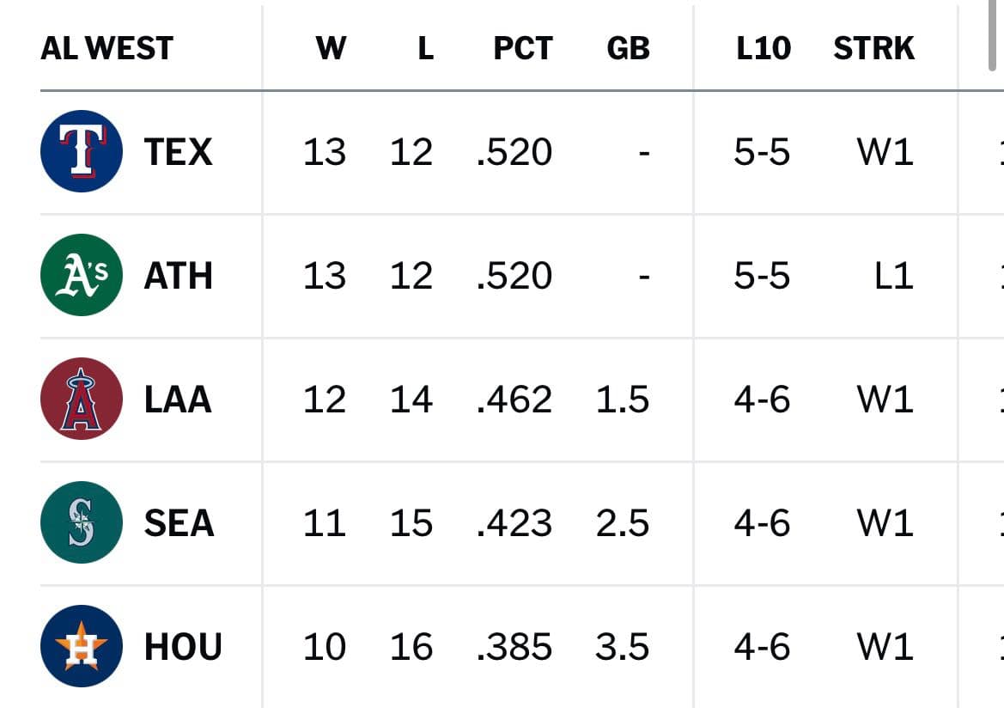Open the ATH team link
Image resolution: width=1004 pixels, height=726 pixels.
click(178, 276)
